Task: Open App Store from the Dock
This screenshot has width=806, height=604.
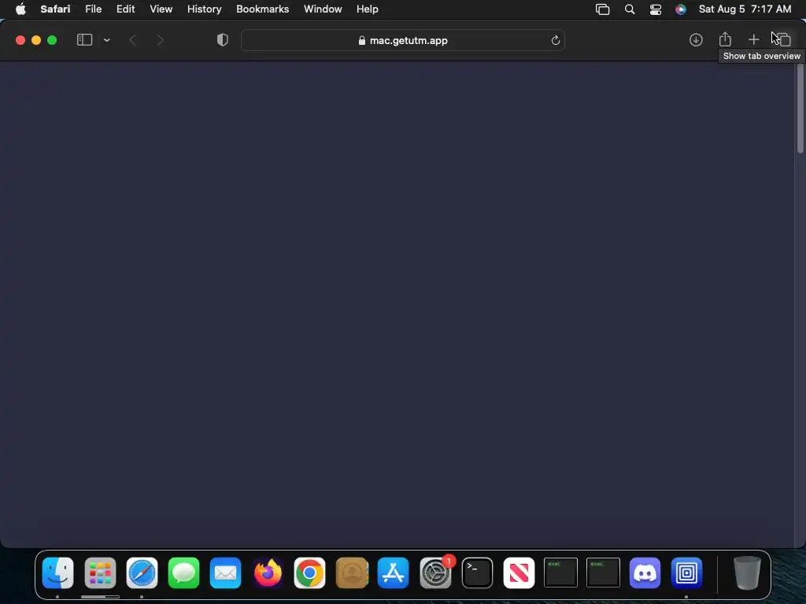Action: pos(394,573)
